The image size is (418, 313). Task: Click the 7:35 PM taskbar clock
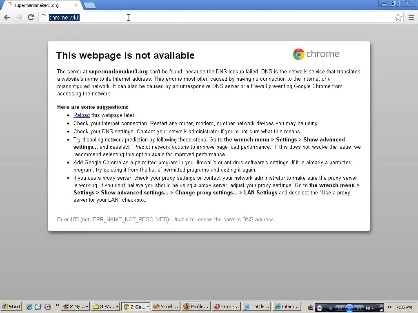(x=404, y=307)
